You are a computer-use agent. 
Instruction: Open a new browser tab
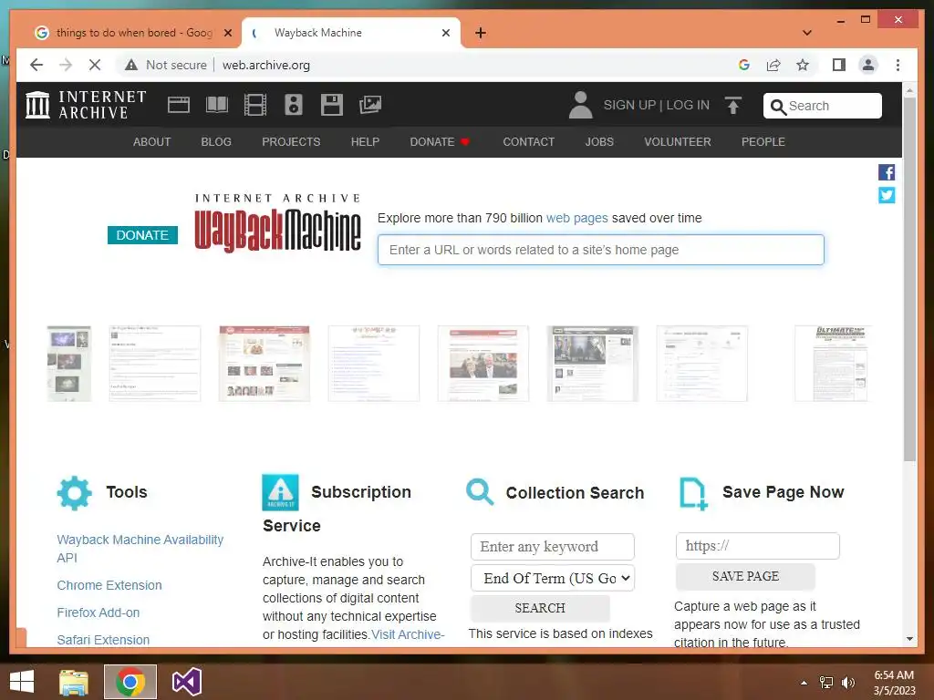(x=481, y=33)
